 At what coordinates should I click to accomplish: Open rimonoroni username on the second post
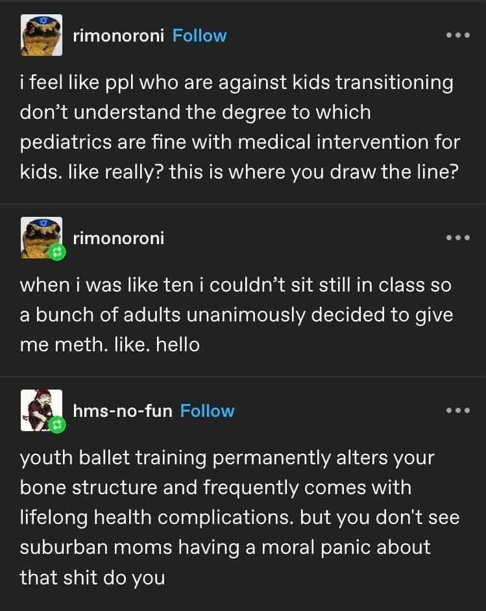click(119, 238)
